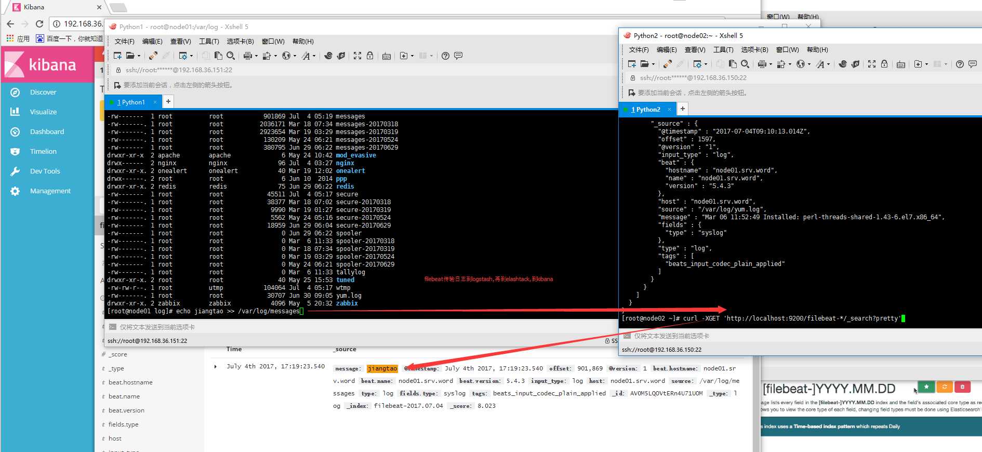This screenshot has width=982, height=452.
Task: Click the globe Encoding icon in Python1 toolbar
Action: [x=286, y=56]
